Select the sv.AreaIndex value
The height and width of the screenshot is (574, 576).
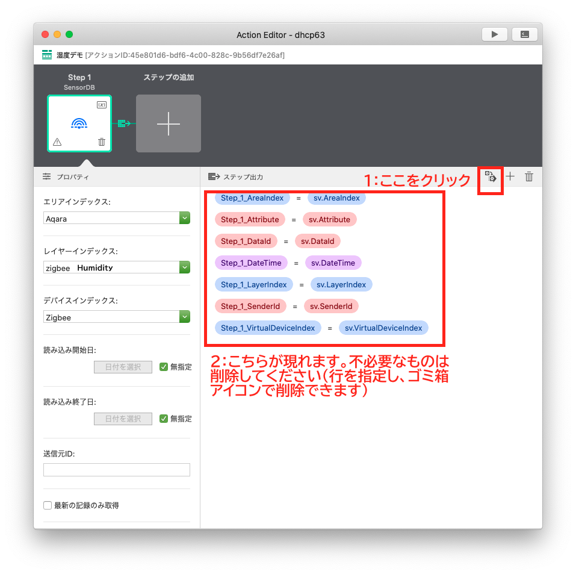click(336, 198)
